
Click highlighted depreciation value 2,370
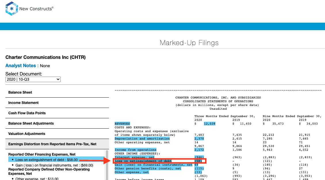tap(199, 139)
